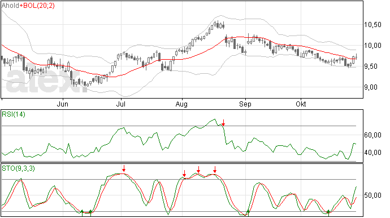Viewport: 390px width, 218px height.
Task: Click the Ahold chart title label
Action: 10,6
